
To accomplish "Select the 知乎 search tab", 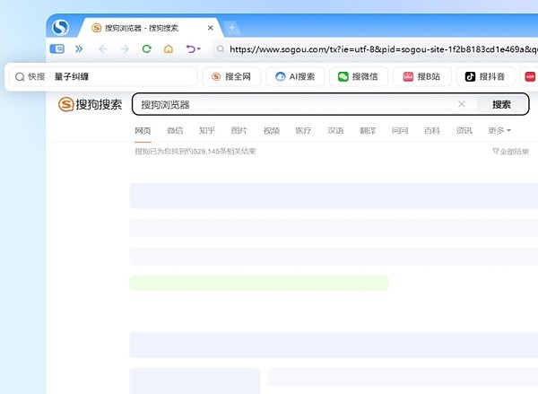I will pos(206,131).
